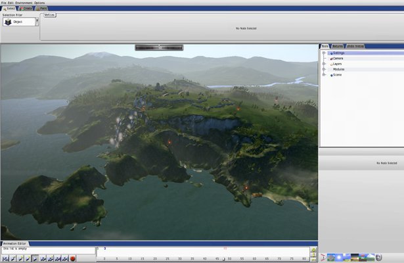Image resolution: width=404 pixels, height=263 pixels.
Task: Select the Camera tree item
Action: (338, 59)
